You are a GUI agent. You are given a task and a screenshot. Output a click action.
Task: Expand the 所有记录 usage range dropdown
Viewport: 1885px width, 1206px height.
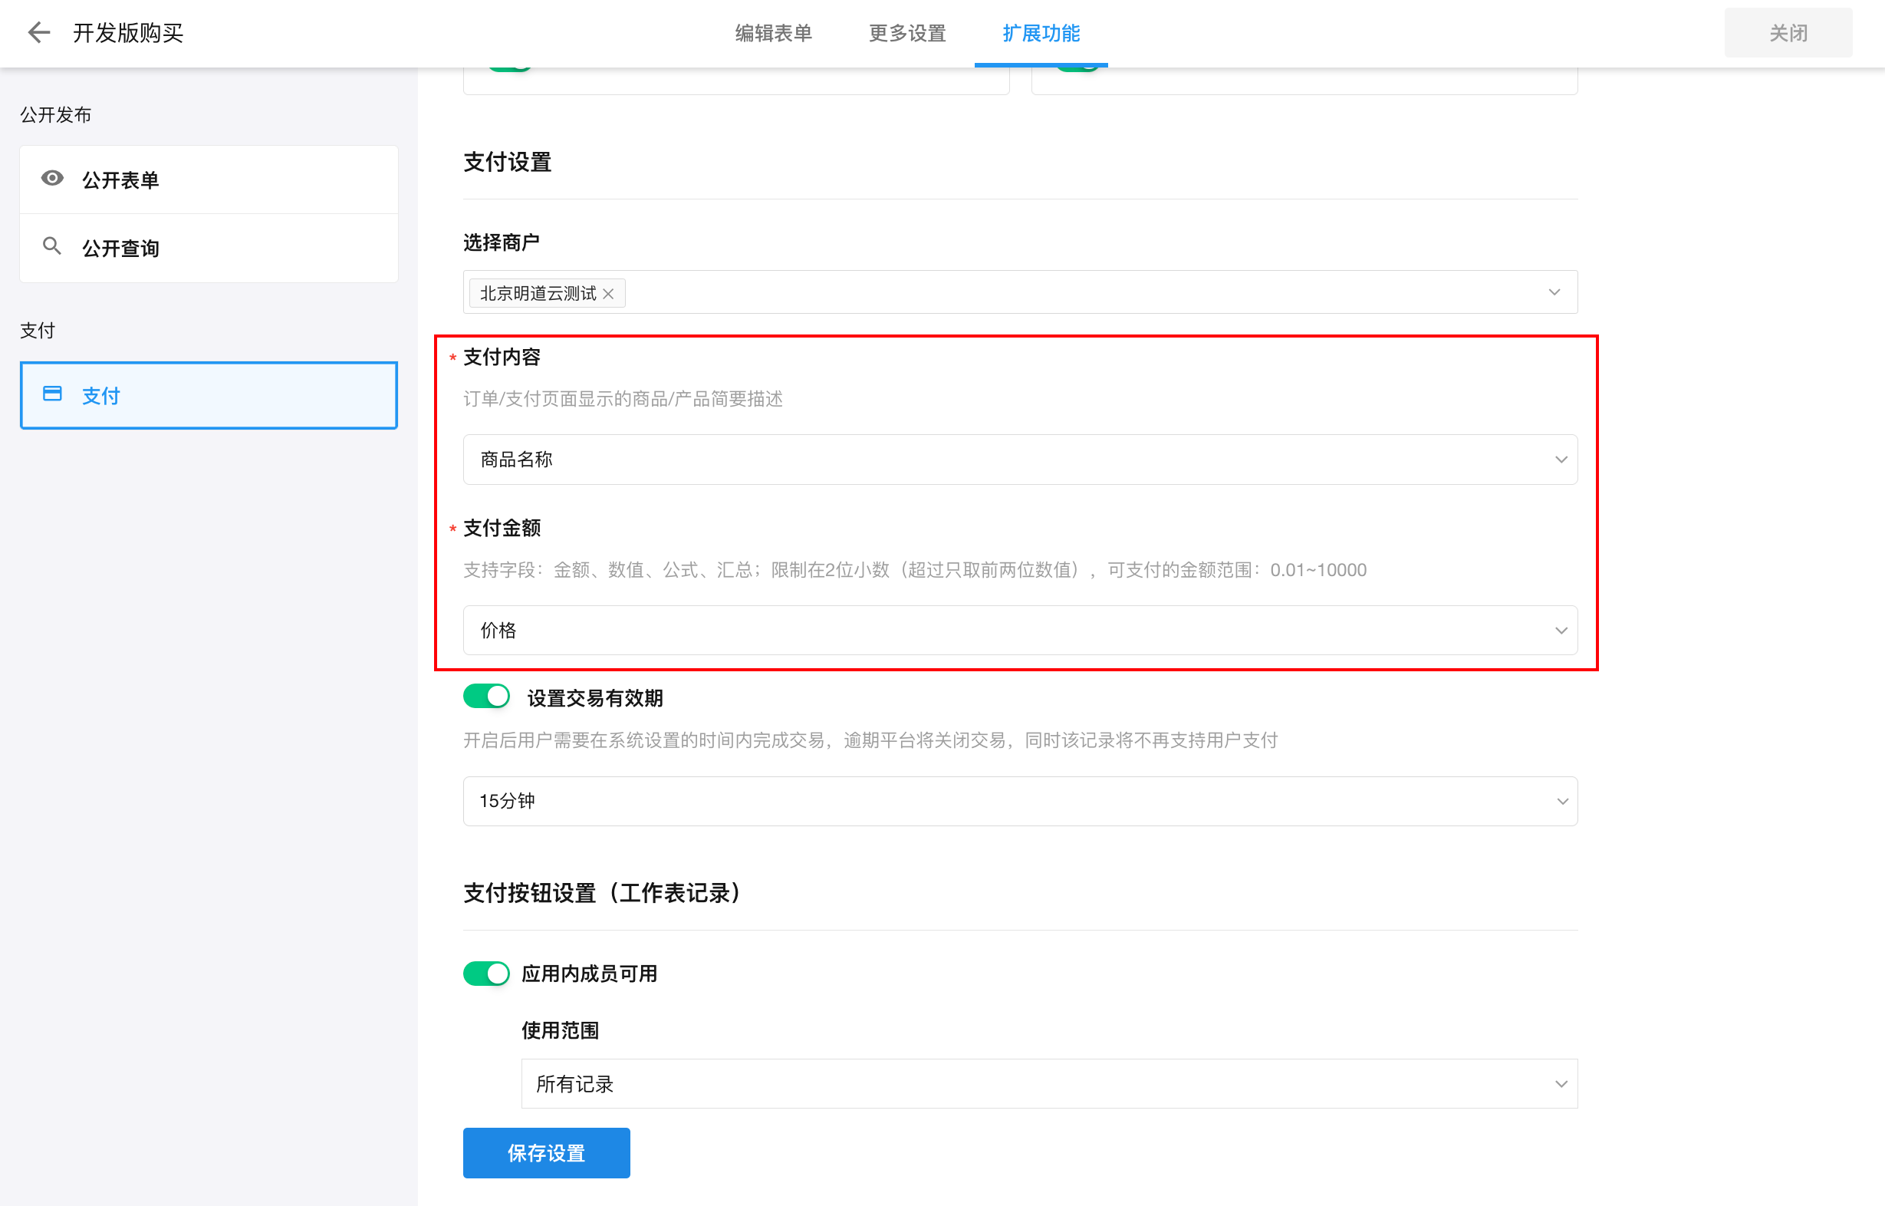1049,1084
